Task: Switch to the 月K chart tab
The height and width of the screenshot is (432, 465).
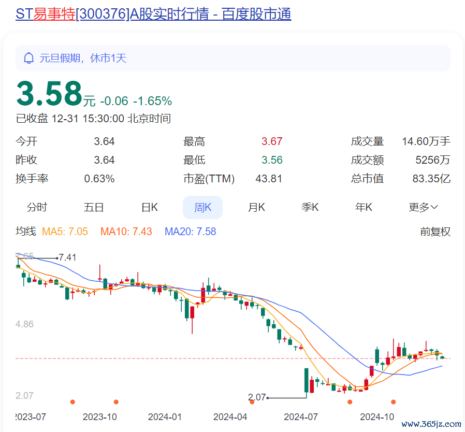Action: point(256,207)
